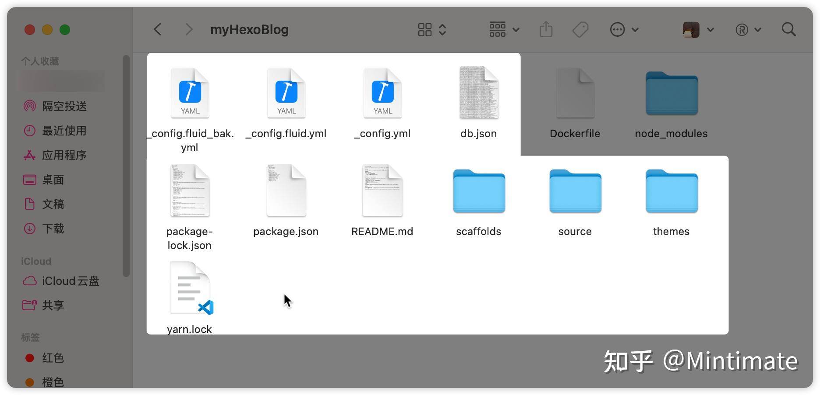Open 应用程序 (Applications) in sidebar
The image size is (820, 395).
[55, 155]
